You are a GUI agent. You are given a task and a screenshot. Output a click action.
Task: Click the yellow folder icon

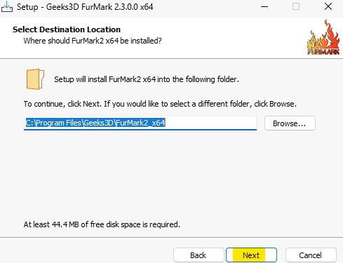tap(35, 79)
